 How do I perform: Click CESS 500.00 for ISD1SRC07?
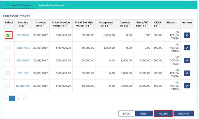[158, 86]
